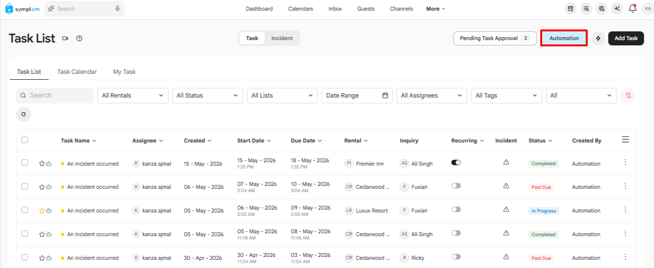Open the All Status dropdown
The height and width of the screenshot is (268, 654).
[x=208, y=96]
